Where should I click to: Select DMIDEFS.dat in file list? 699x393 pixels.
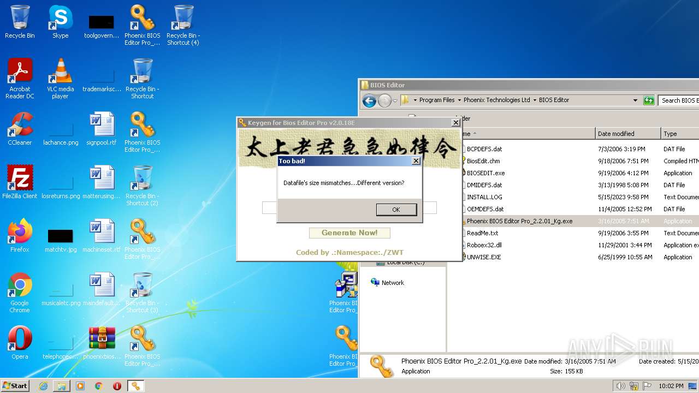pyautogui.click(x=484, y=185)
